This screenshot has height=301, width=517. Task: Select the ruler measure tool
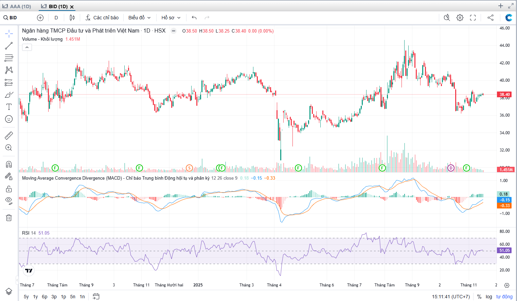coord(9,136)
